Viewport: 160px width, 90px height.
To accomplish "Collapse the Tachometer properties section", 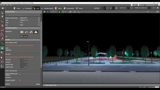I will (23, 28).
